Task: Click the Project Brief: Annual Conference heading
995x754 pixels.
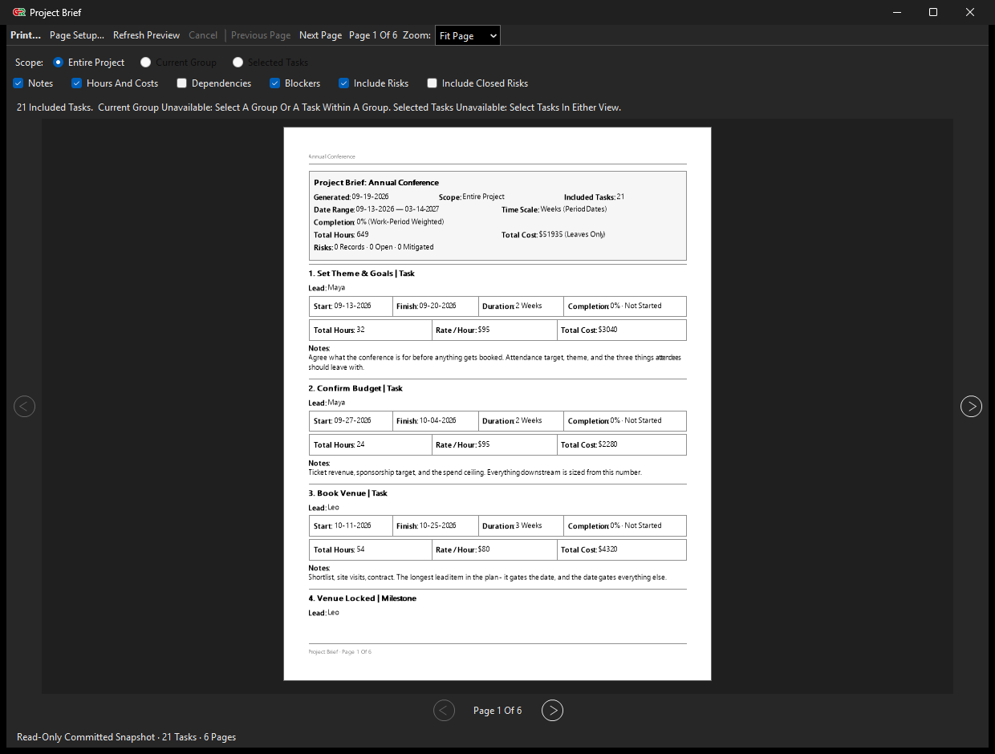Action: 376,183
